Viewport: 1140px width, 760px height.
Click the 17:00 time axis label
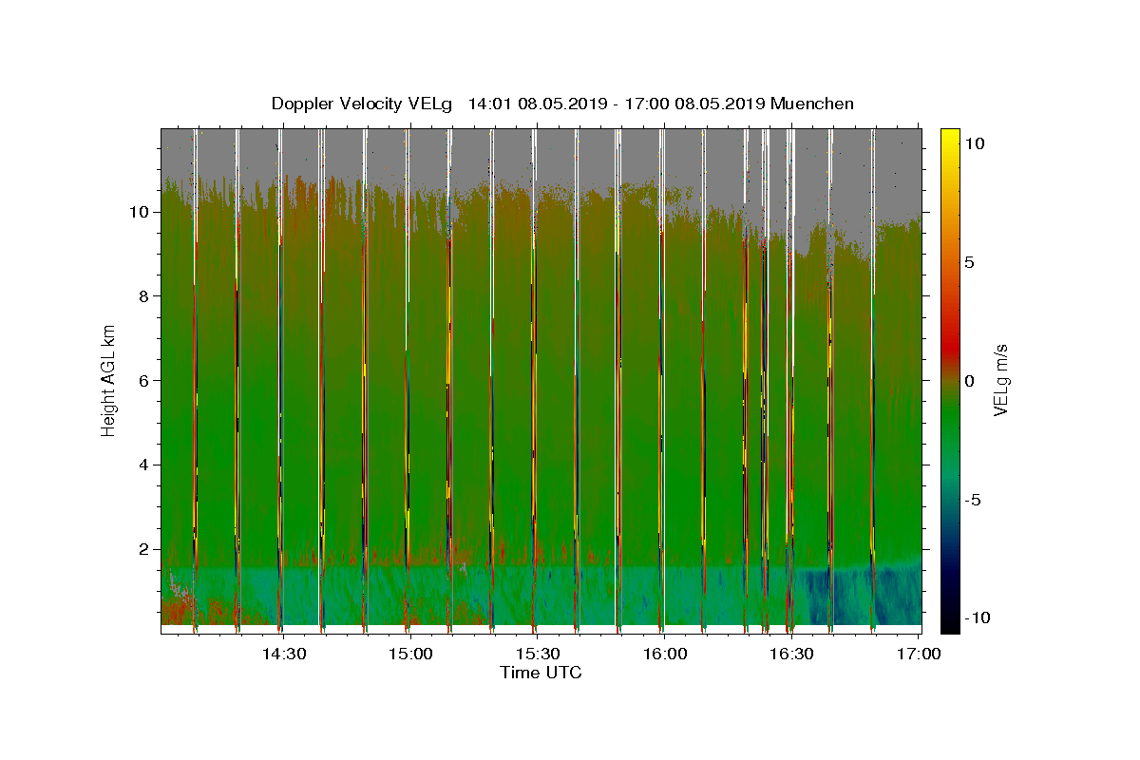click(919, 655)
